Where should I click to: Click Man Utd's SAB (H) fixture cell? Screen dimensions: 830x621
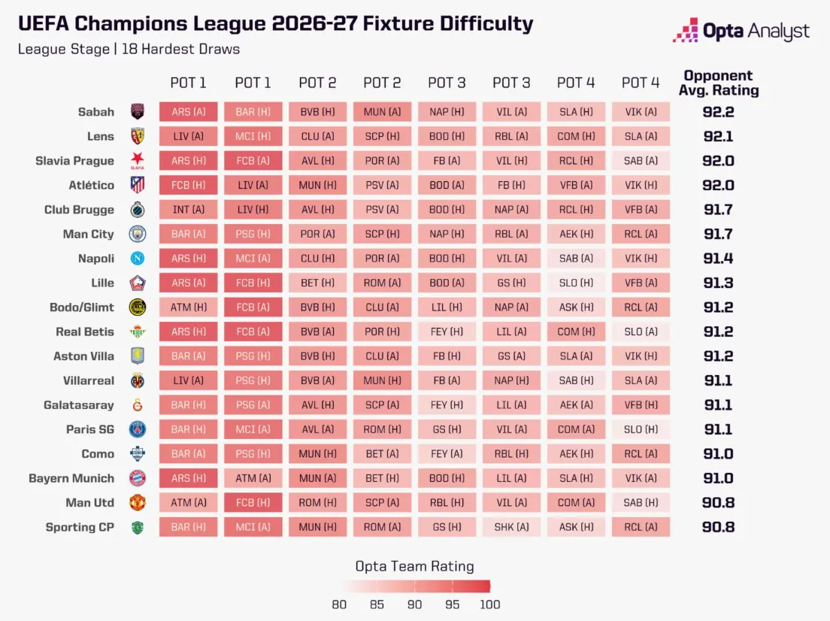pyautogui.click(x=641, y=502)
